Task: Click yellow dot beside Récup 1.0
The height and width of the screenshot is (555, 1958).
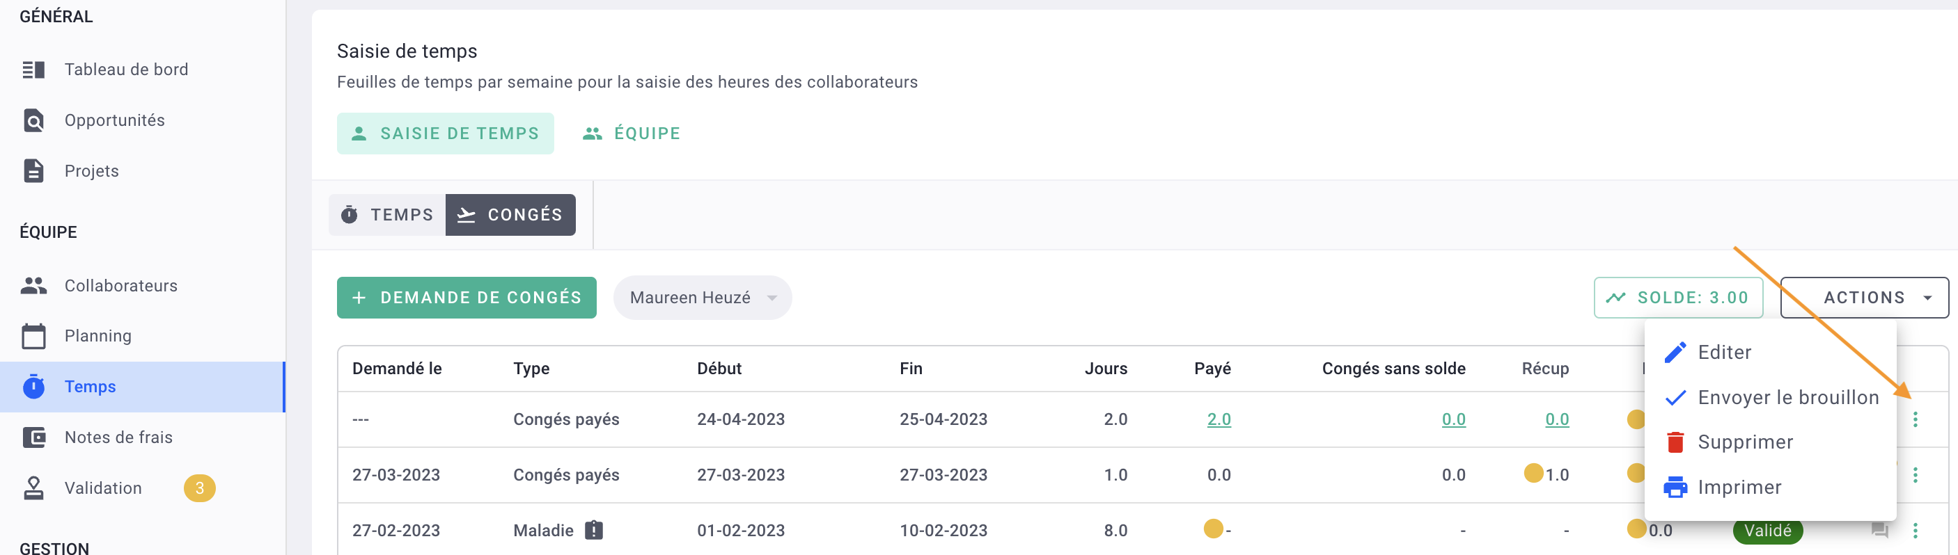Action: tap(1533, 473)
